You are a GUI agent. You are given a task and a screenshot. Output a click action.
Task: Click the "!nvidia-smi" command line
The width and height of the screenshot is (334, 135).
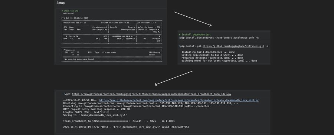coord(68,13)
